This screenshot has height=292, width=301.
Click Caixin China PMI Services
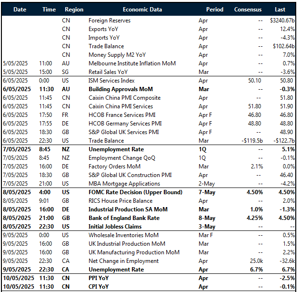pyautogui.click(x=120, y=106)
